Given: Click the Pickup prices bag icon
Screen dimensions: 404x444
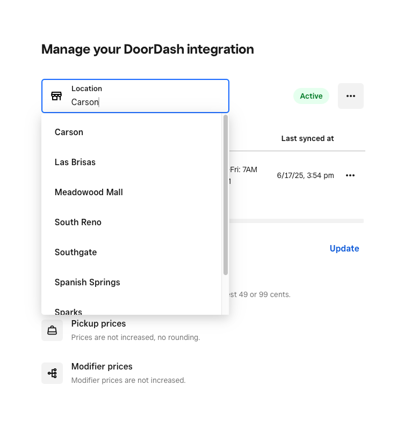Looking at the screenshot, I should click(x=52, y=330).
